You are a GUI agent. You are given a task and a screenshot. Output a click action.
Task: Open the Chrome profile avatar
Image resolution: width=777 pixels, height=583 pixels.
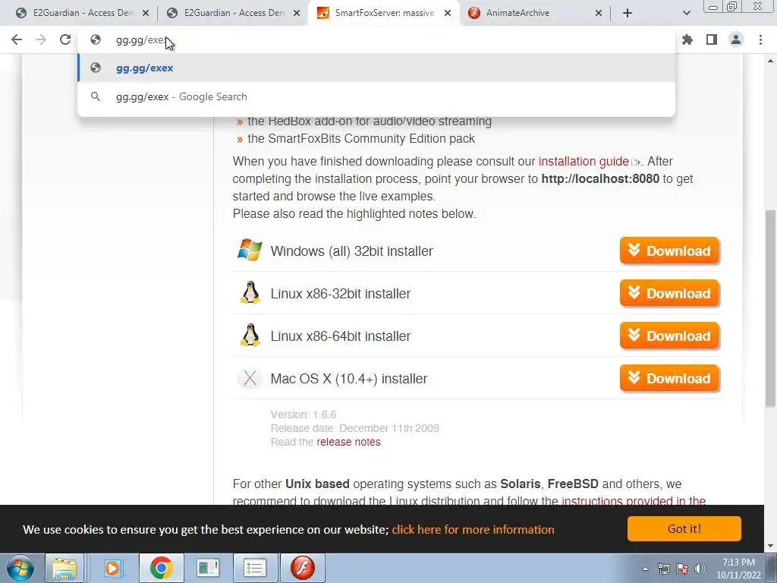[736, 39]
